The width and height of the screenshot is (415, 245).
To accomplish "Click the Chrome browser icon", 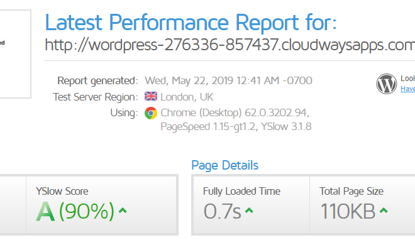I will [x=151, y=113].
